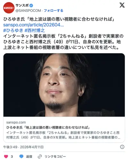Image resolution: width=128 pixels, height=161 pixels.
Task: Click the like count 3
Action: coord(12,157)
